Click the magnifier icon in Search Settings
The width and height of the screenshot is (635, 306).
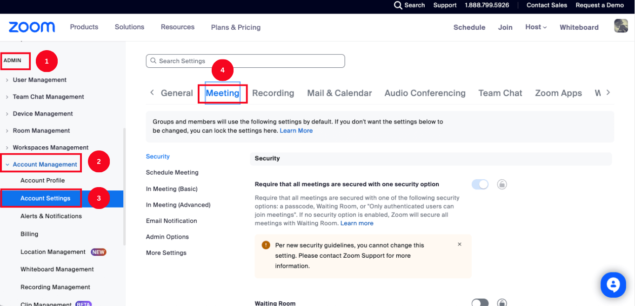point(153,61)
